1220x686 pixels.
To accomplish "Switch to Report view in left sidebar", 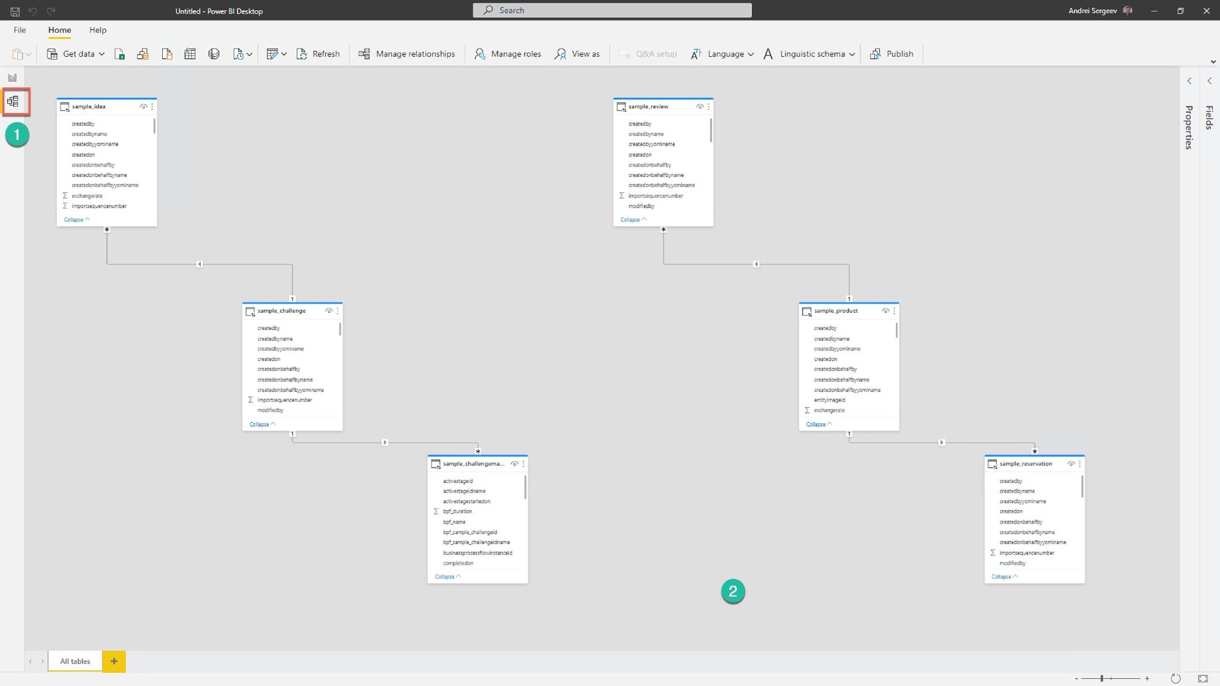I will 13,78.
